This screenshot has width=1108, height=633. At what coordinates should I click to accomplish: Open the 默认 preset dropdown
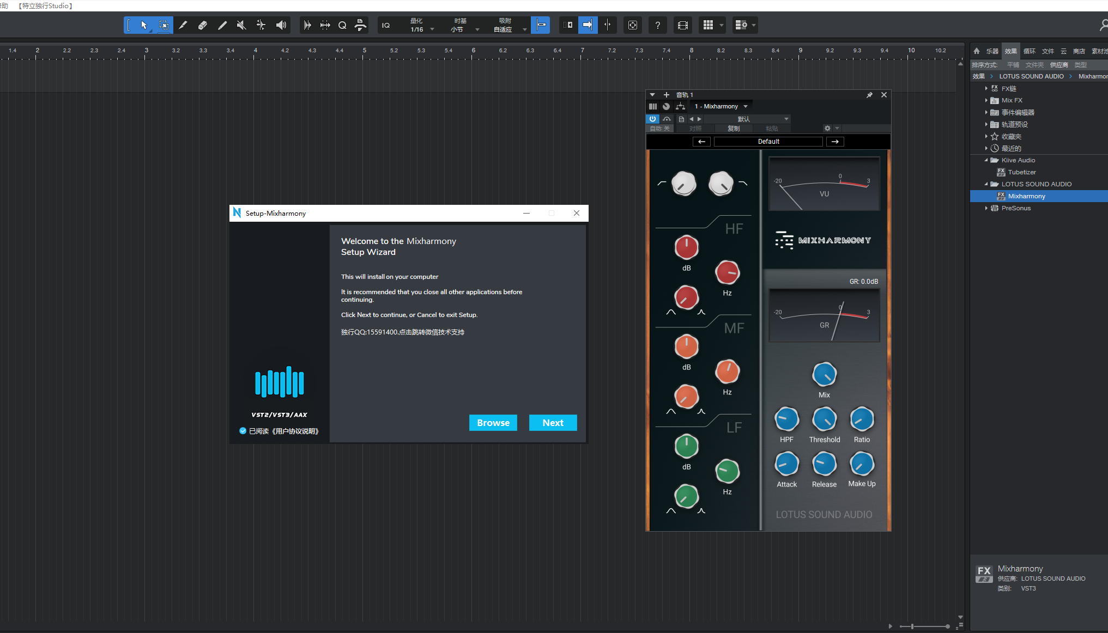[x=747, y=119]
